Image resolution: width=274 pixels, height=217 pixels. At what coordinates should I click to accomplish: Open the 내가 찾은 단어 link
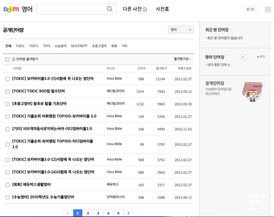[x=217, y=65]
